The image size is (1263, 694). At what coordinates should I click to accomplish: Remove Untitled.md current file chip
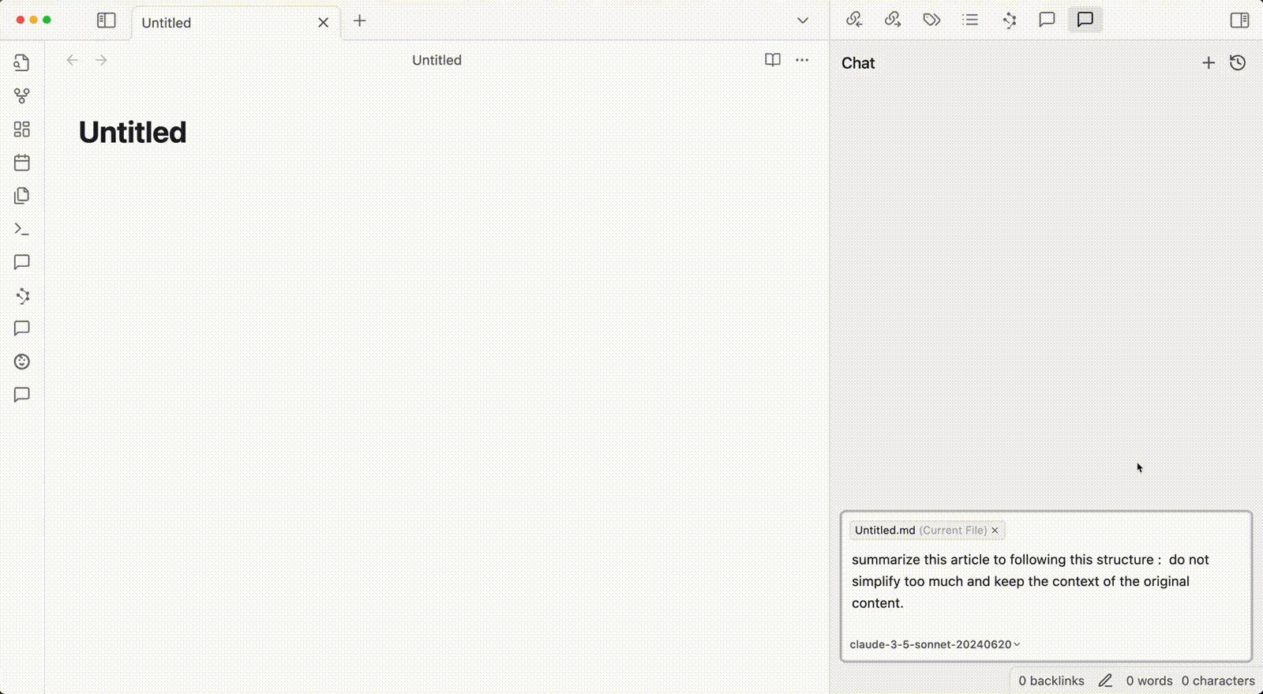995,531
